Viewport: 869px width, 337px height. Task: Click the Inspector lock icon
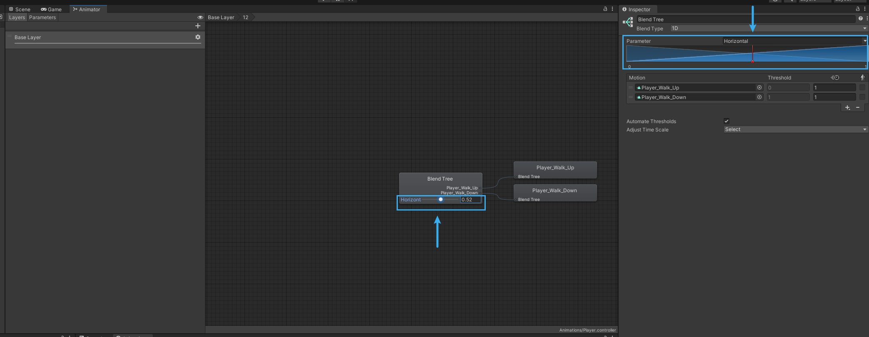857,9
